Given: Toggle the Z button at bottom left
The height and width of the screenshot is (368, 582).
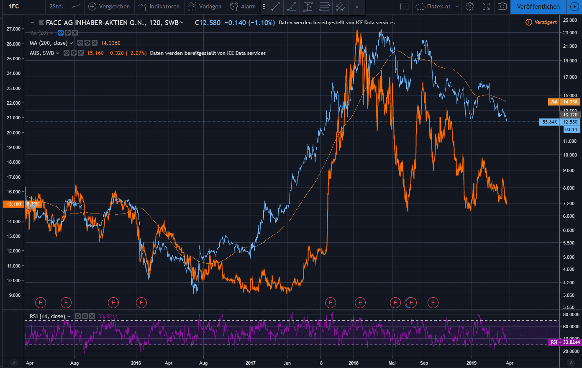Looking at the screenshot, I should [14, 363].
